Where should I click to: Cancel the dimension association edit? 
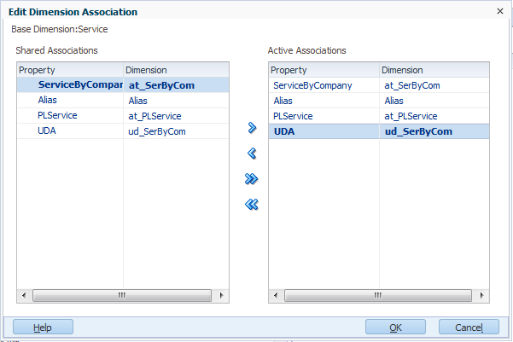[x=469, y=327]
